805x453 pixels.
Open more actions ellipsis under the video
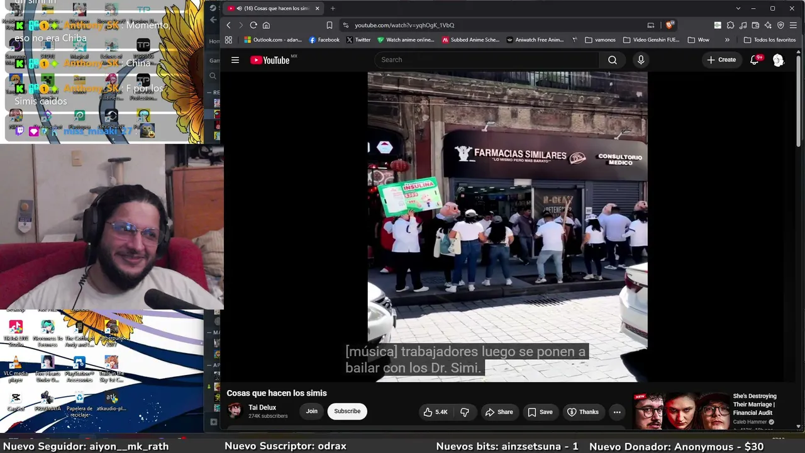pyautogui.click(x=617, y=412)
